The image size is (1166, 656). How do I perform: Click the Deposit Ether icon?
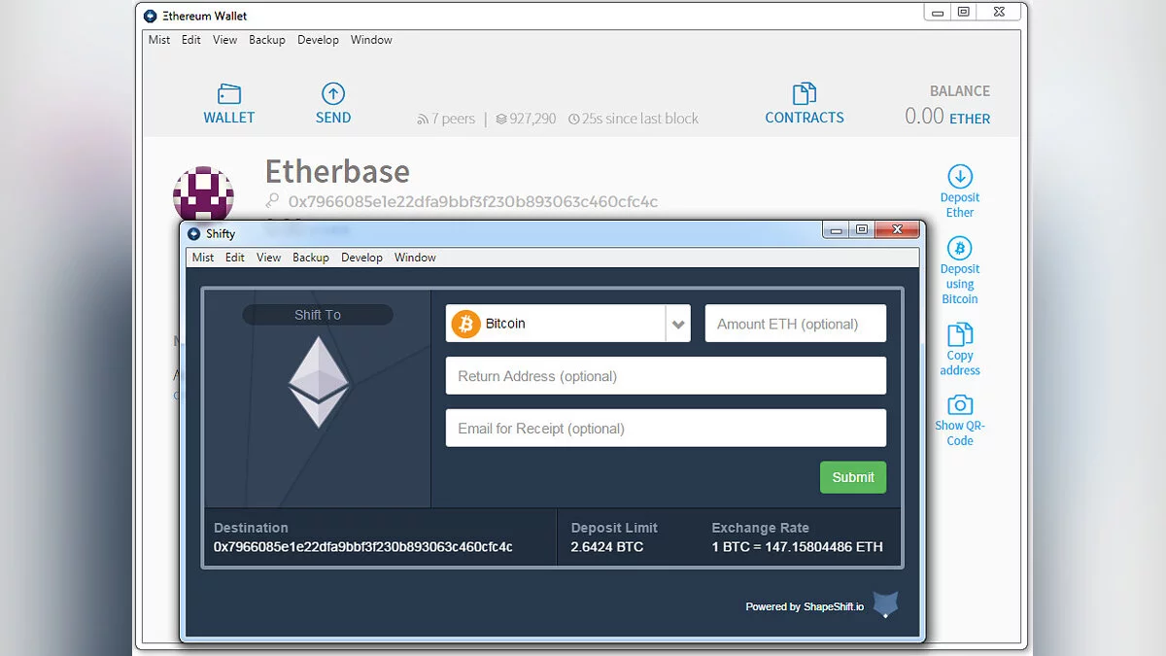(960, 177)
